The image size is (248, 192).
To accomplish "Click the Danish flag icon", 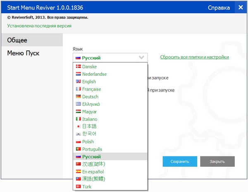I will pyautogui.click(x=78, y=67).
